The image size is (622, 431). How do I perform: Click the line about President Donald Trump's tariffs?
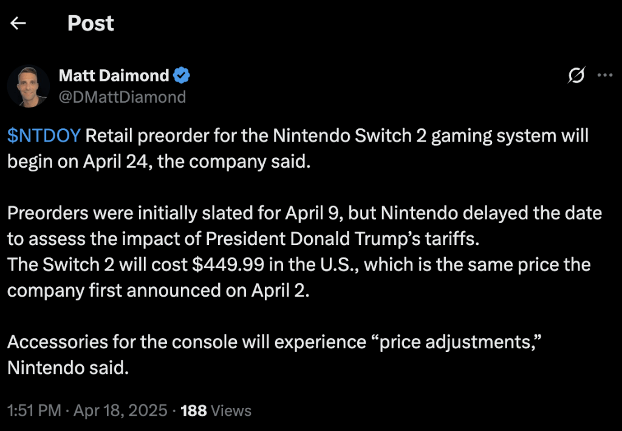coord(243,239)
